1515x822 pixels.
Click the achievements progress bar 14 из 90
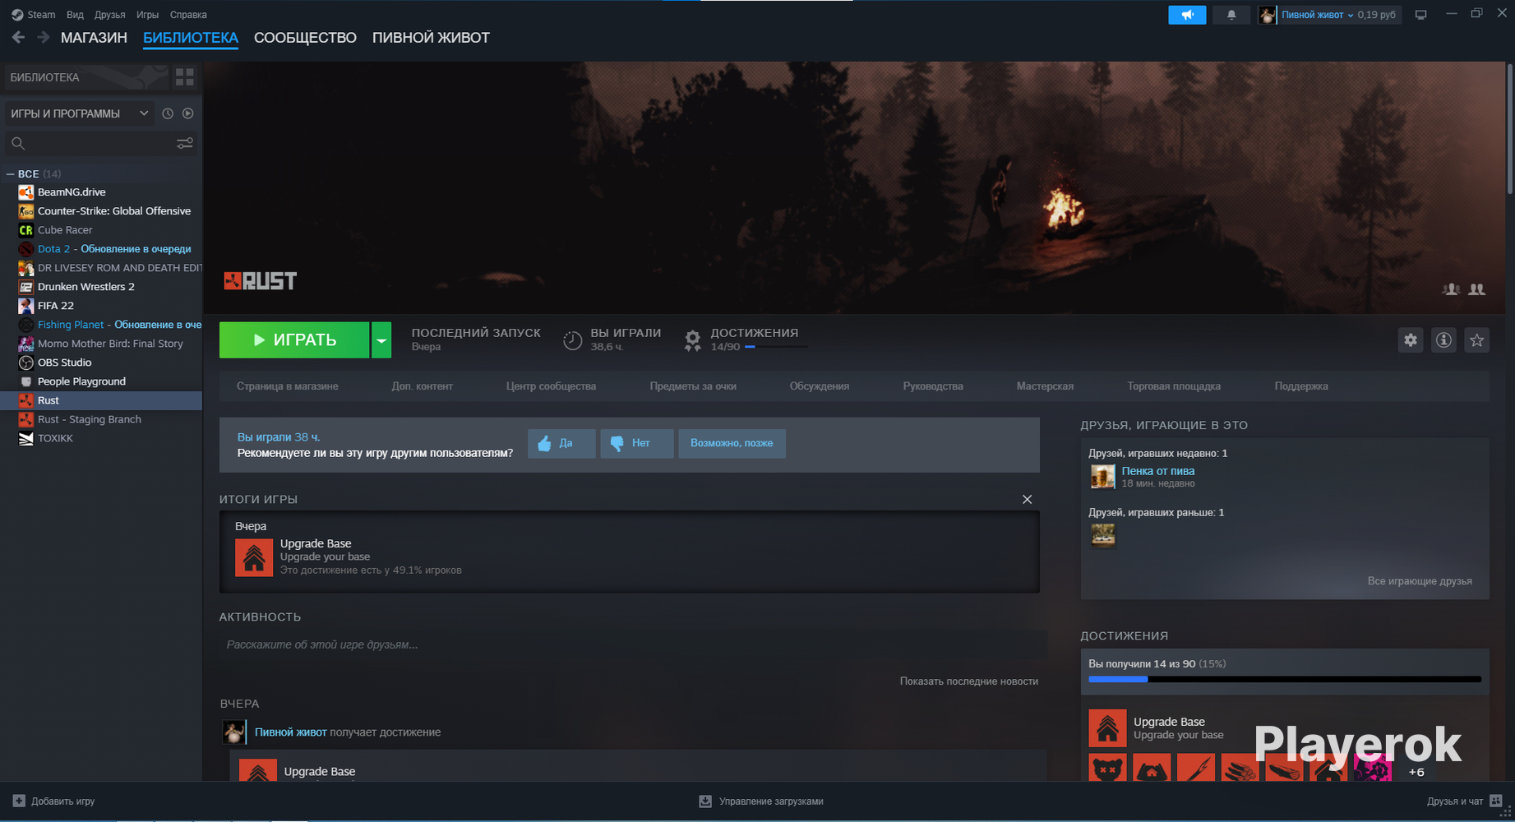tap(1285, 679)
